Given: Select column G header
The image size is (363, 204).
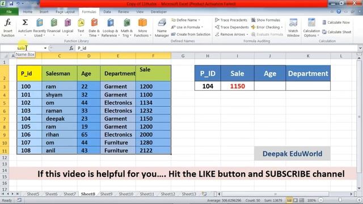Looking at the screenshot, I should coord(183,56).
